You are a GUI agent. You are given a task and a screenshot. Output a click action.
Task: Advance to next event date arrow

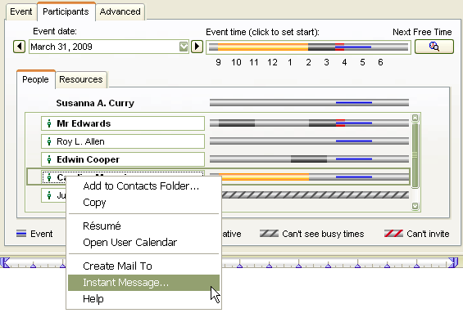click(x=197, y=47)
